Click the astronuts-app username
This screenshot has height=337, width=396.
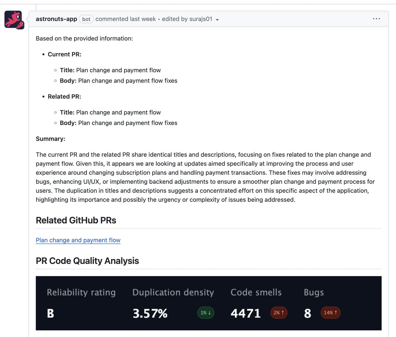point(56,19)
